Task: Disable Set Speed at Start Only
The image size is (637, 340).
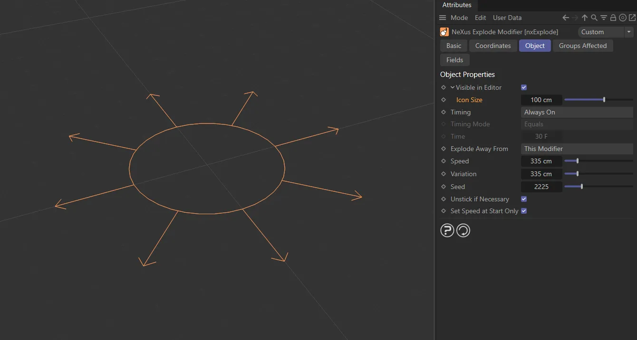Action: coord(524,211)
